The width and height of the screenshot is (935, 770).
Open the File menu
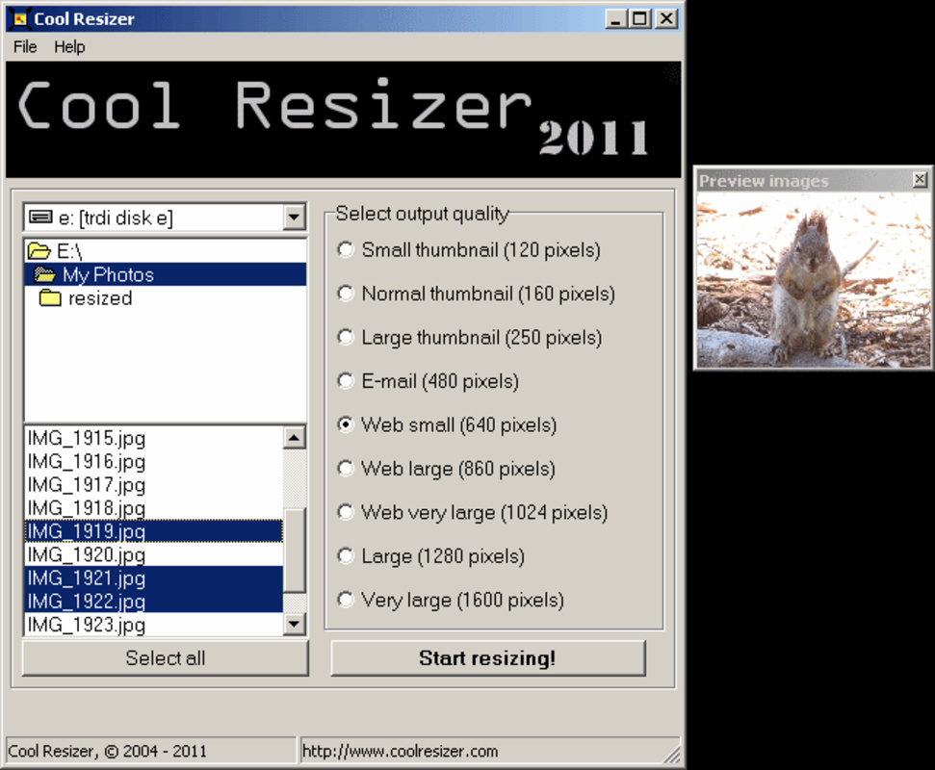click(23, 46)
